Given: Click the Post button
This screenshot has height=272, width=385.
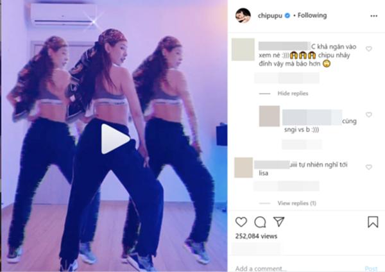Looking at the screenshot, I should coord(371,269).
